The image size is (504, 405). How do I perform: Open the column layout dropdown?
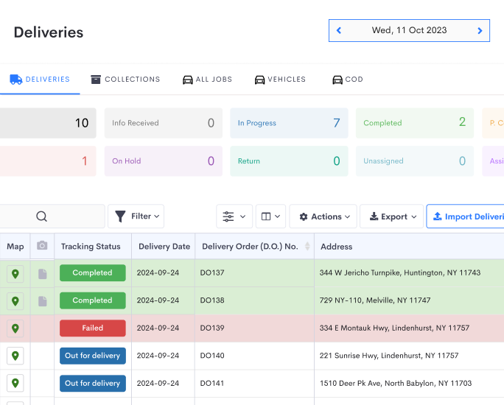point(270,216)
